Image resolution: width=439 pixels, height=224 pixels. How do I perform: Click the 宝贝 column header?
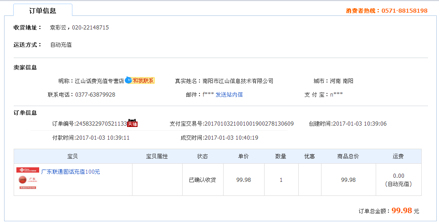click(73, 156)
